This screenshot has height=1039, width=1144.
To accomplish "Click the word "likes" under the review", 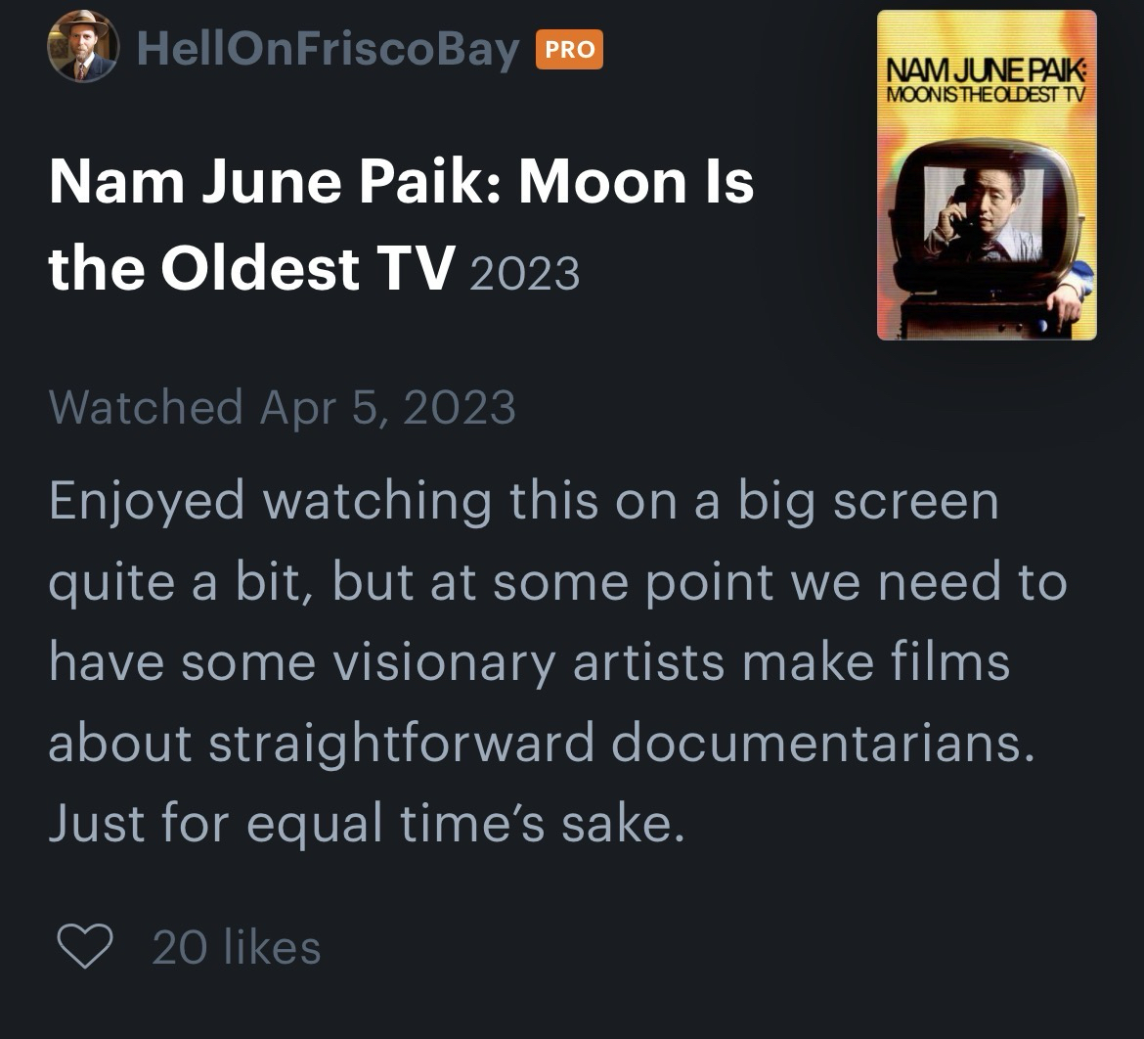I will click(x=272, y=948).
